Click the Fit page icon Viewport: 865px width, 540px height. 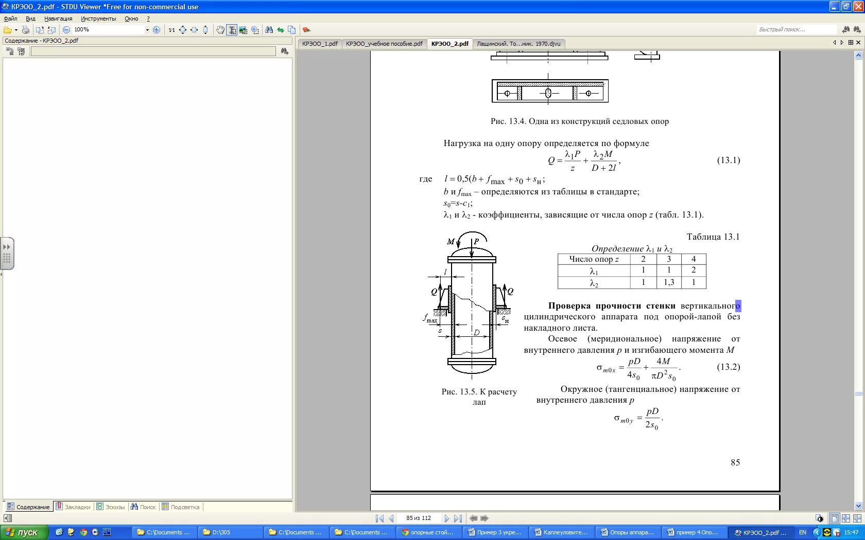click(183, 30)
